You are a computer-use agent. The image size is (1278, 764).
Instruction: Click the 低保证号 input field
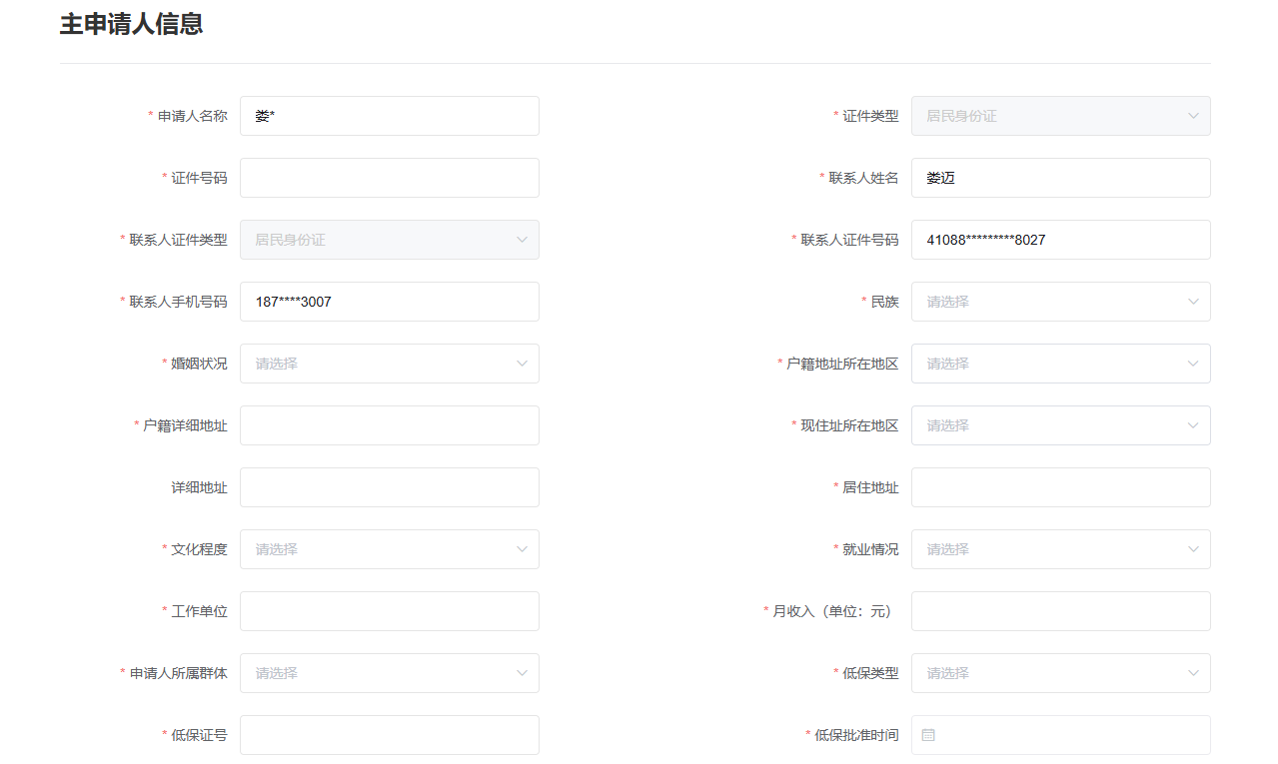390,735
